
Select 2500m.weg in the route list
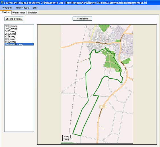(x=19, y=34)
